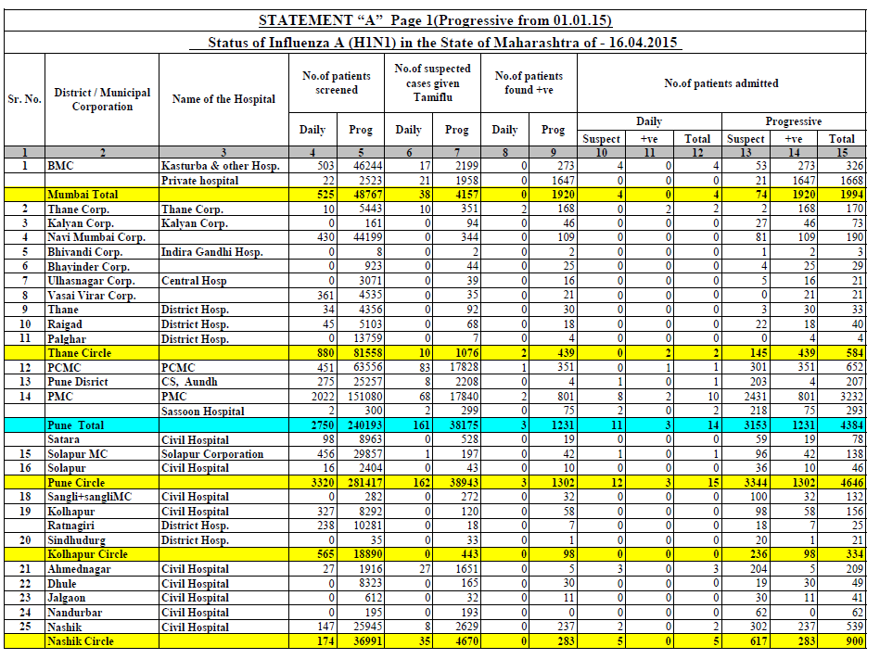The height and width of the screenshot is (659, 880).
Task: Click the No.of patients found +ve header
Action: click(529, 82)
